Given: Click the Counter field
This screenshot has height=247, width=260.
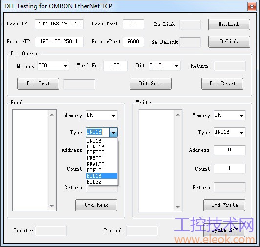Looking at the screenshot, I should coord(51,231).
